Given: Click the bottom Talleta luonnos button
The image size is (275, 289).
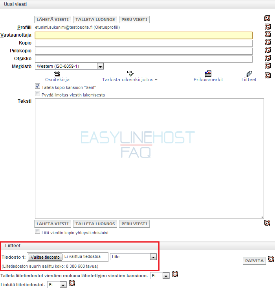Looking at the screenshot, I should click(x=95, y=224).
